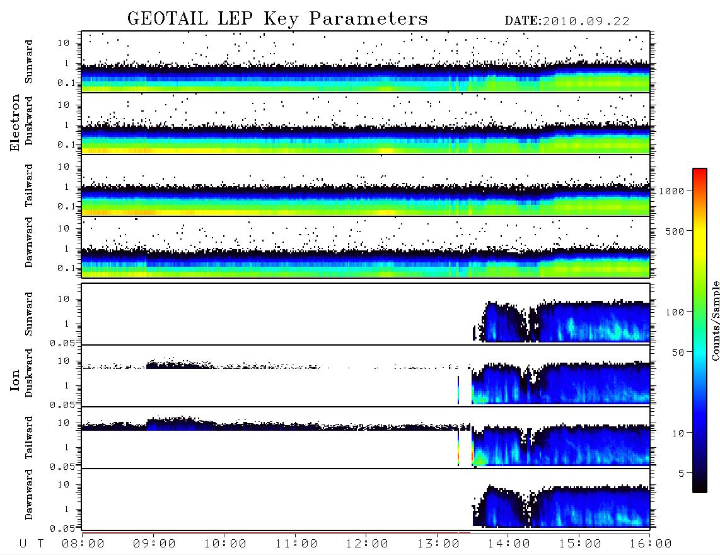Click the '0.05' tick of Ion Dawnward panel
The height and width of the screenshot is (555, 720).
pyautogui.click(x=63, y=529)
